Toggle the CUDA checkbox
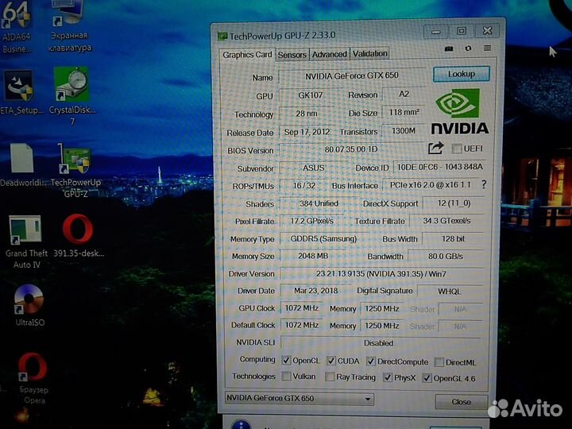572x429 pixels. coord(330,361)
